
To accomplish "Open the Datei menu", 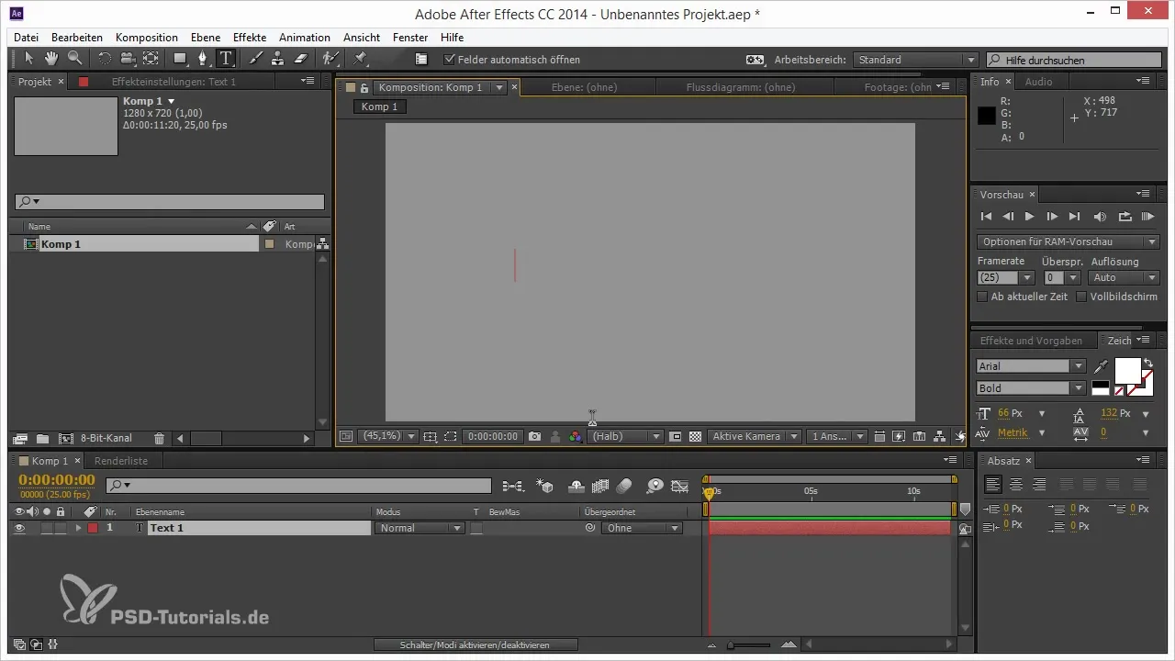I will click(26, 38).
